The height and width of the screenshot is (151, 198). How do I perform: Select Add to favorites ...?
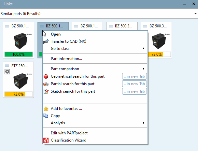point(95,109)
